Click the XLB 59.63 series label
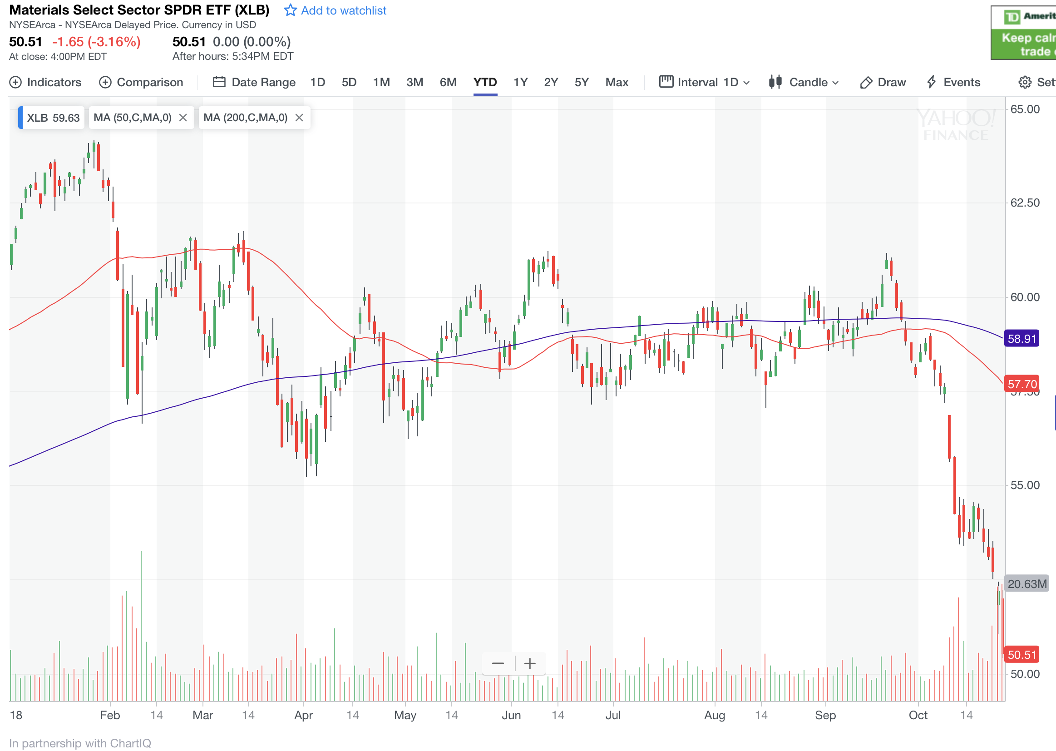The height and width of the screenshot is (751, 1056). click(x=53, y=118)
